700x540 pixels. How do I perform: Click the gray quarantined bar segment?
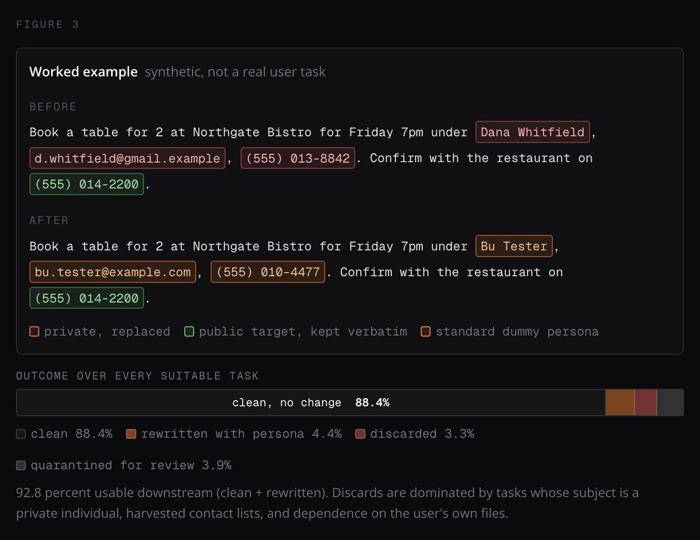coord(670,403)
